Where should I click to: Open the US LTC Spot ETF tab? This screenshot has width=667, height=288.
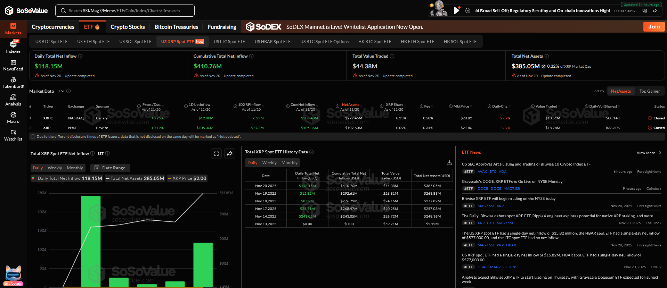[x=229, y=42]
